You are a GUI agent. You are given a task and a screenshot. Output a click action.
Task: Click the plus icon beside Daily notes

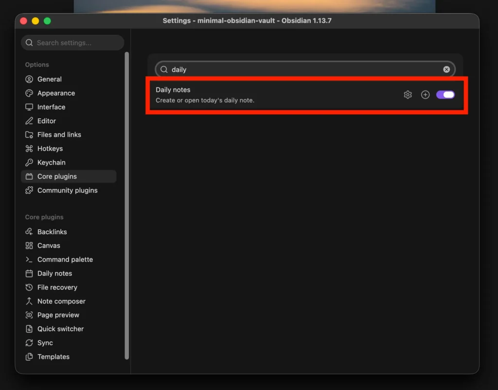point(425,95)
